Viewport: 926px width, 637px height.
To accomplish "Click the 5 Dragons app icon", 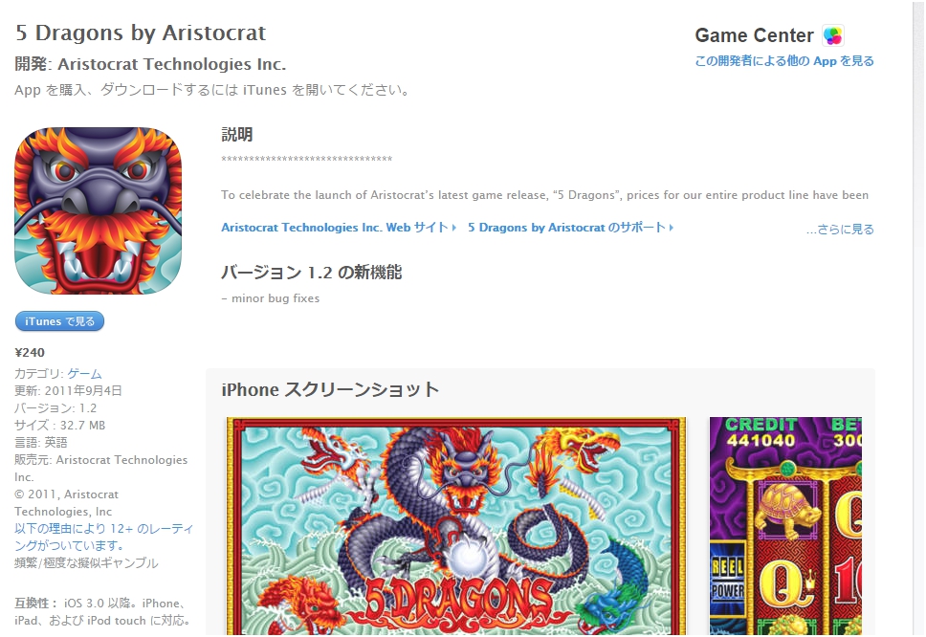I will pos(98,210).
